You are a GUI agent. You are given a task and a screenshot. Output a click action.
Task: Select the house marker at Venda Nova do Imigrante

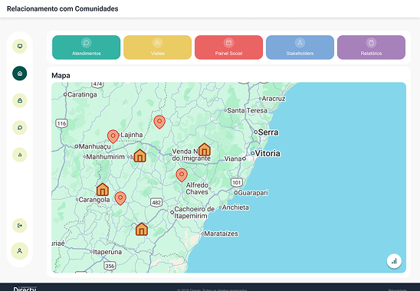pos(205,149)
